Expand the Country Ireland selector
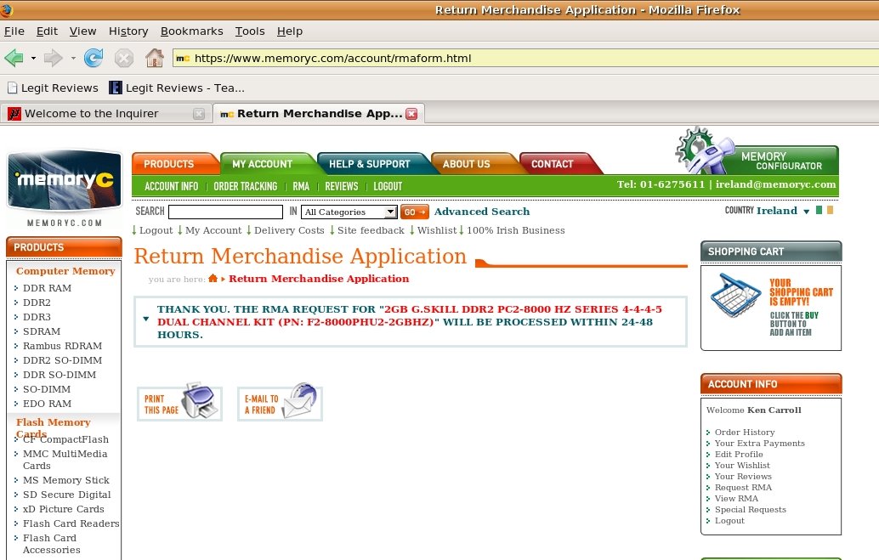 (806, 212)
